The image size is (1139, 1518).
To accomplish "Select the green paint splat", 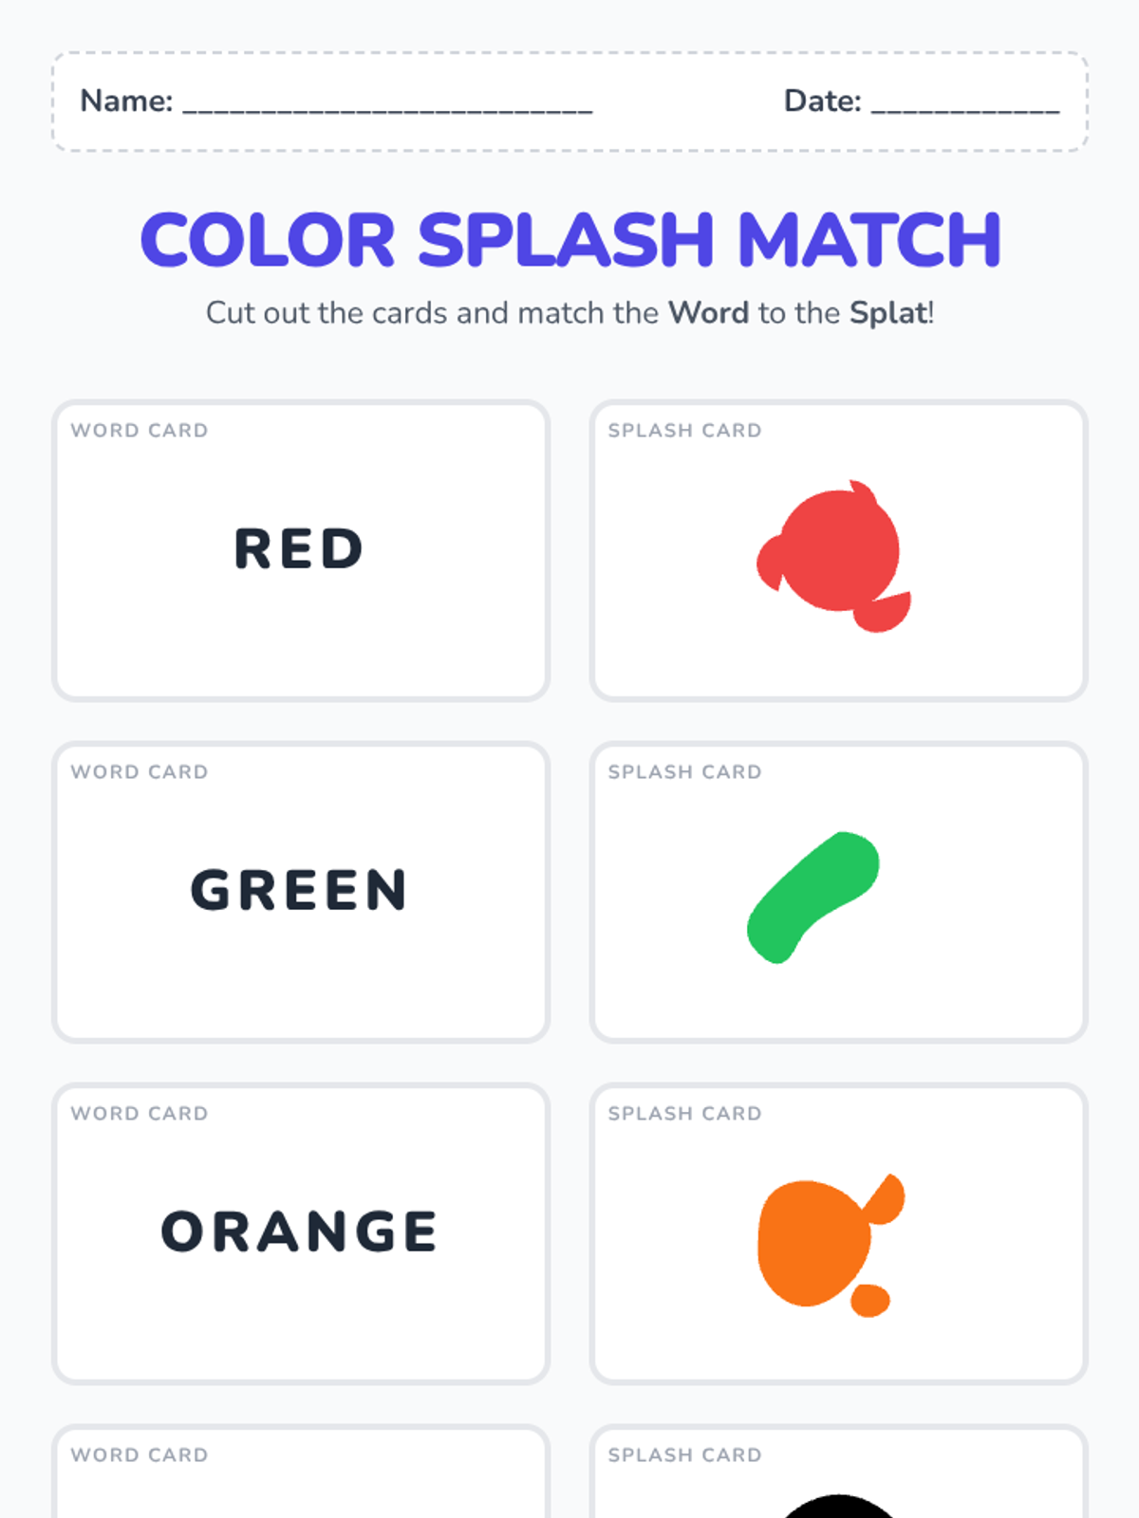I will 812,895.
